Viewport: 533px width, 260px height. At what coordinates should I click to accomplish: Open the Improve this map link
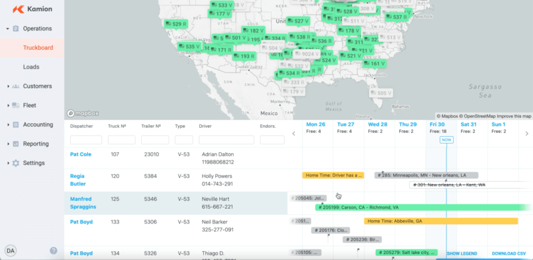[514, 116]
